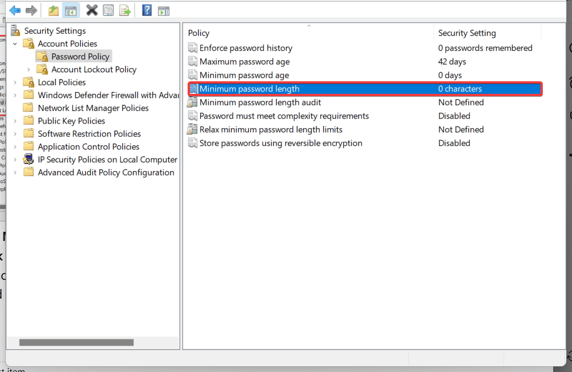Image resolution: width=572 pixels, height=372 pixels.
Task: Click the Local Policies folder icon
Action: [29, 82]
